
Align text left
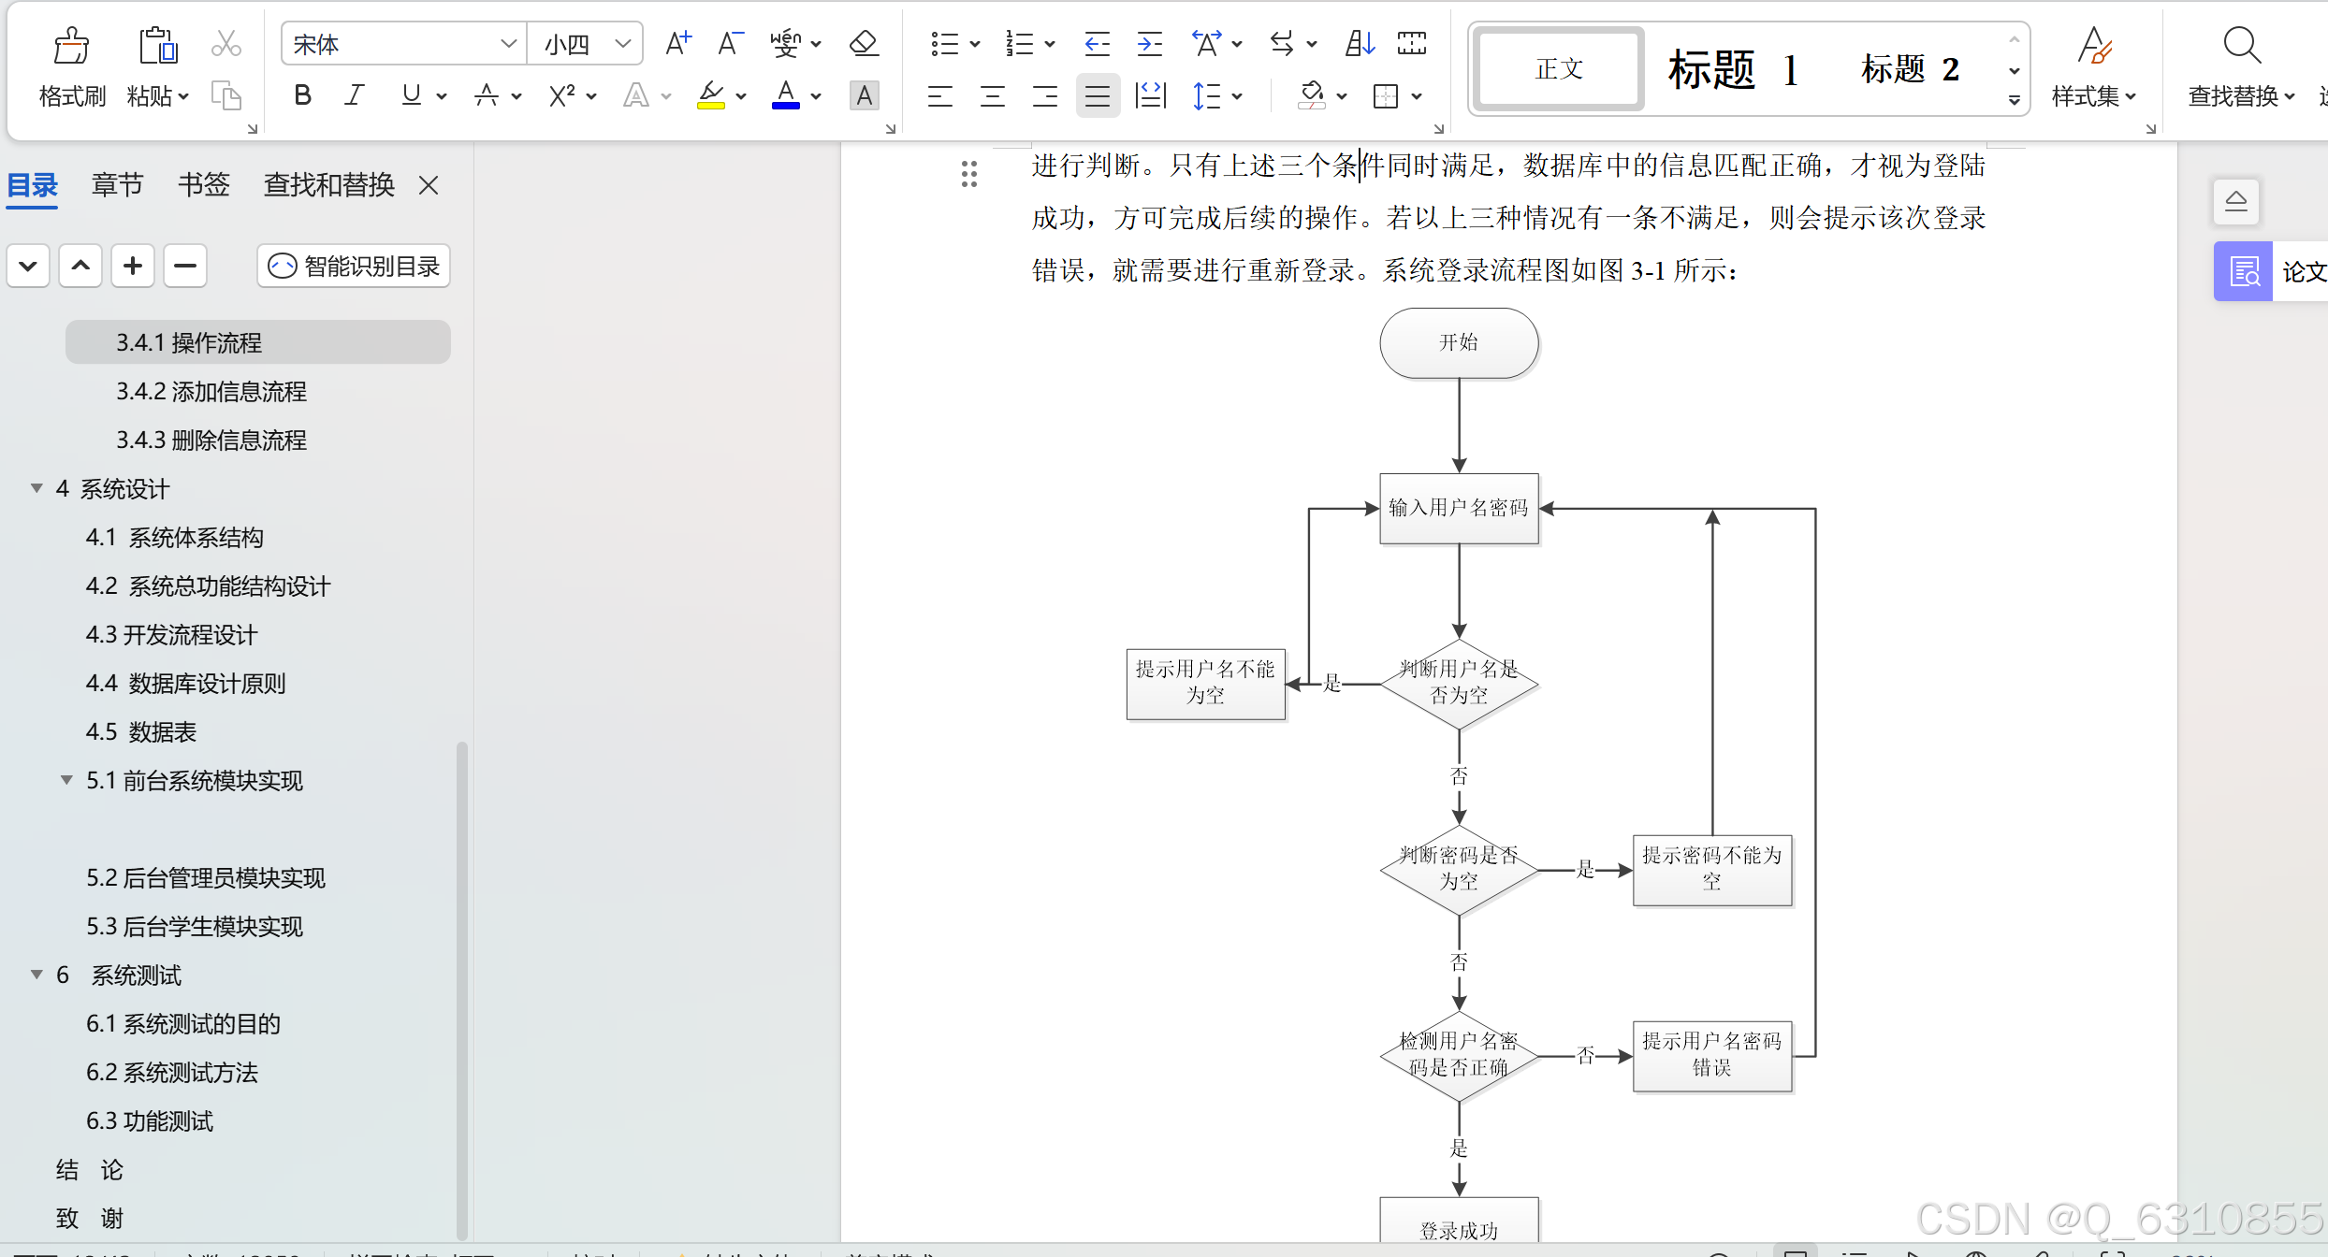[x=939, y=94]
